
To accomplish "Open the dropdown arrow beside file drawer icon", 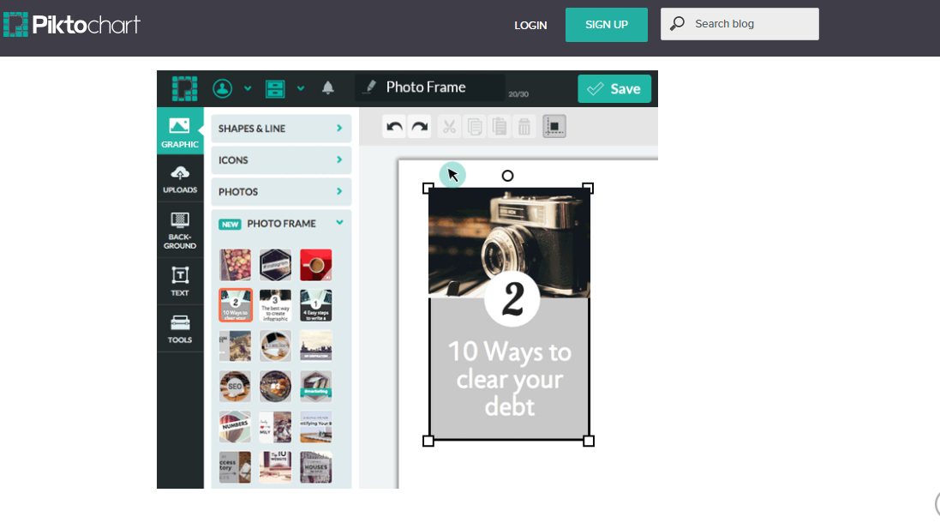I will pos(301,89).
